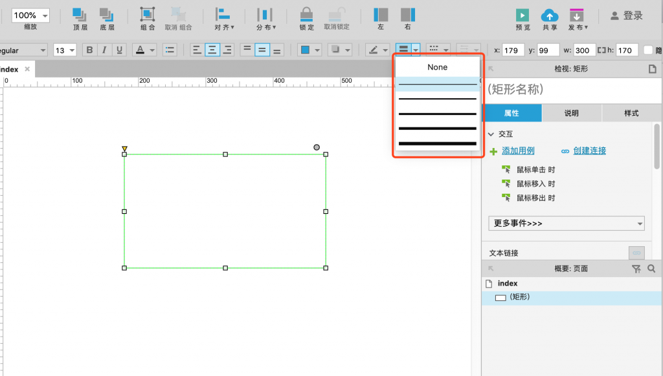
Task: Click the filter icon in 概要 panel
Action: 636,269
